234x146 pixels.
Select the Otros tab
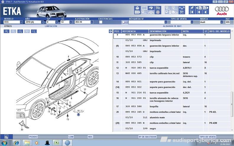(x=8, y=26)
